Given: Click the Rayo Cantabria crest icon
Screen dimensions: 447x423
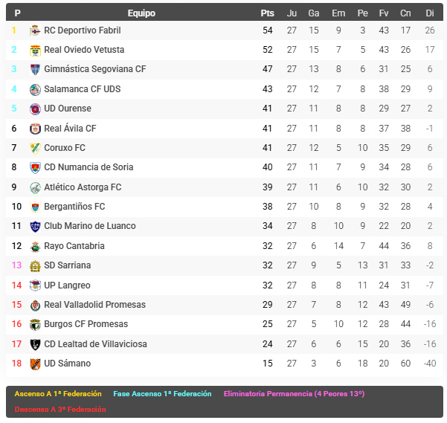Looking at the screenshot, I should tap(35, 246).
